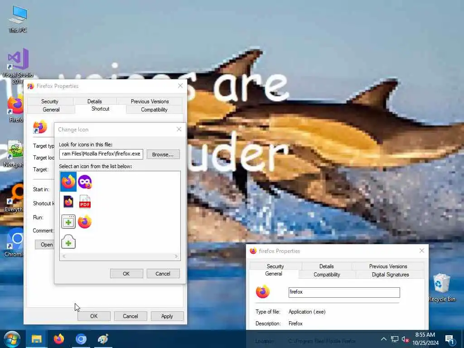Image resolution: width=464 pixels, height=348 pixels.
Task: Show hidden tray icons chevron
Action: click(383, 339)
